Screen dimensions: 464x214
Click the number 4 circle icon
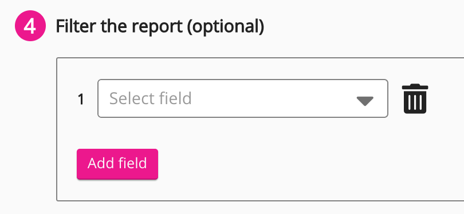[x=30, y=26]
